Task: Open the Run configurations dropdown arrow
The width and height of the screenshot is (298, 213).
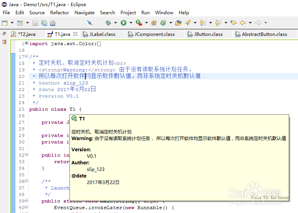Action: [x=131, y=23]
